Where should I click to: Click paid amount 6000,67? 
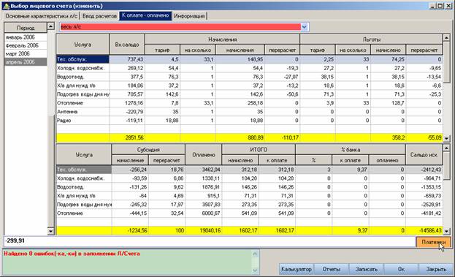(204, 213)
